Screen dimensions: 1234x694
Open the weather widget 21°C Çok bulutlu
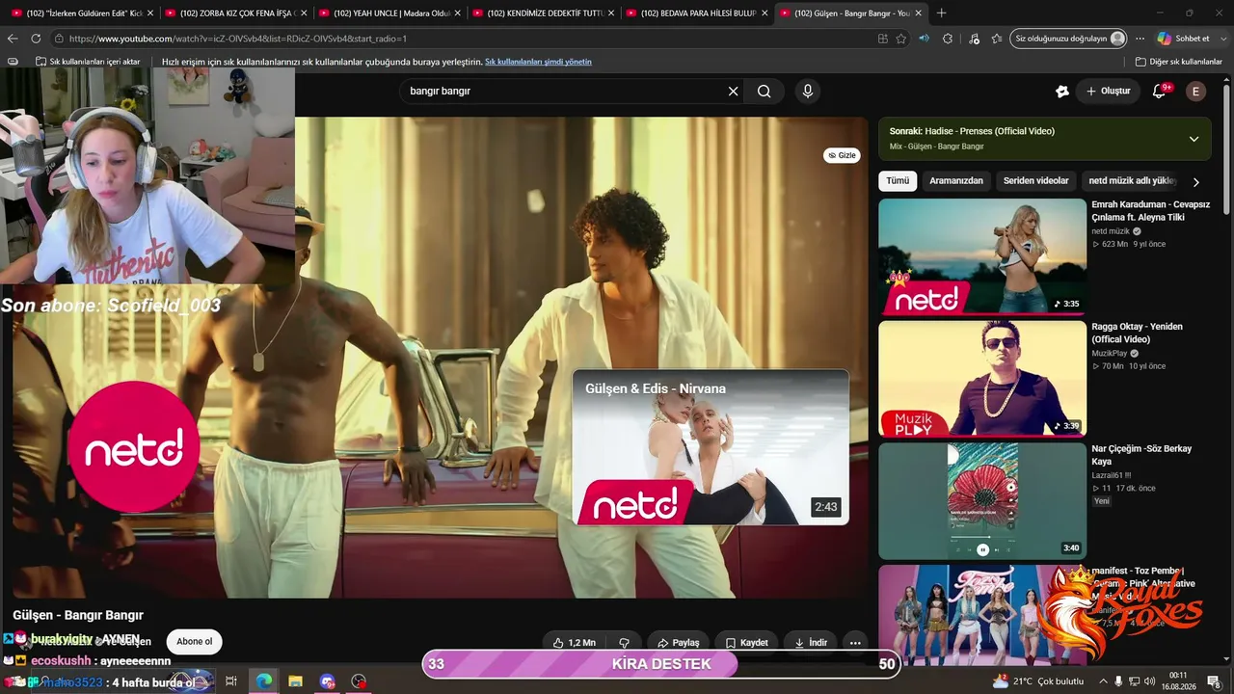1038,681
